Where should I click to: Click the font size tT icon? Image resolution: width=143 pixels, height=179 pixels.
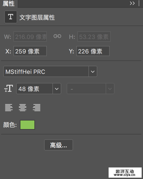(x=9, y=89)
